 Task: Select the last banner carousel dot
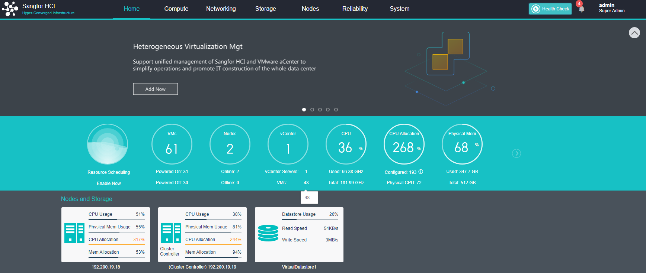[x=336, y=110]
